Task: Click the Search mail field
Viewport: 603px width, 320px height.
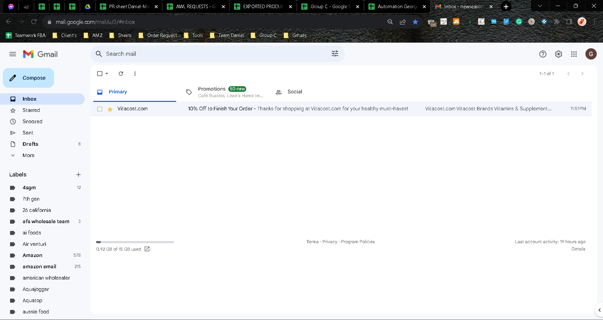Action: [217, 54]
